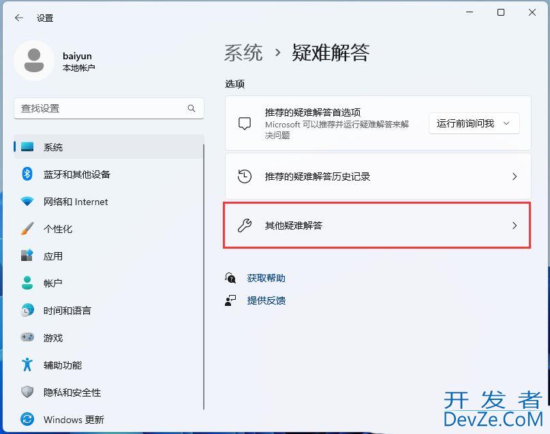Click the person icon beside 帐户
This screenshot has height=434, width=550.
(x=27, y=283)
